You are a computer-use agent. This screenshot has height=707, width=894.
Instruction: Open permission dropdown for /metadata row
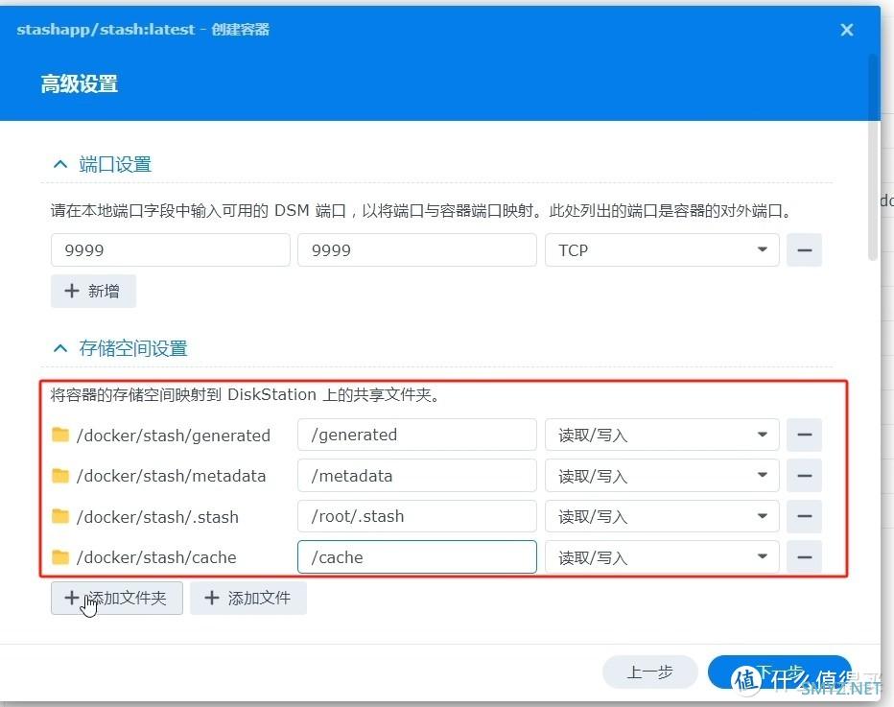pyautogui.click(x=662, y=476)
